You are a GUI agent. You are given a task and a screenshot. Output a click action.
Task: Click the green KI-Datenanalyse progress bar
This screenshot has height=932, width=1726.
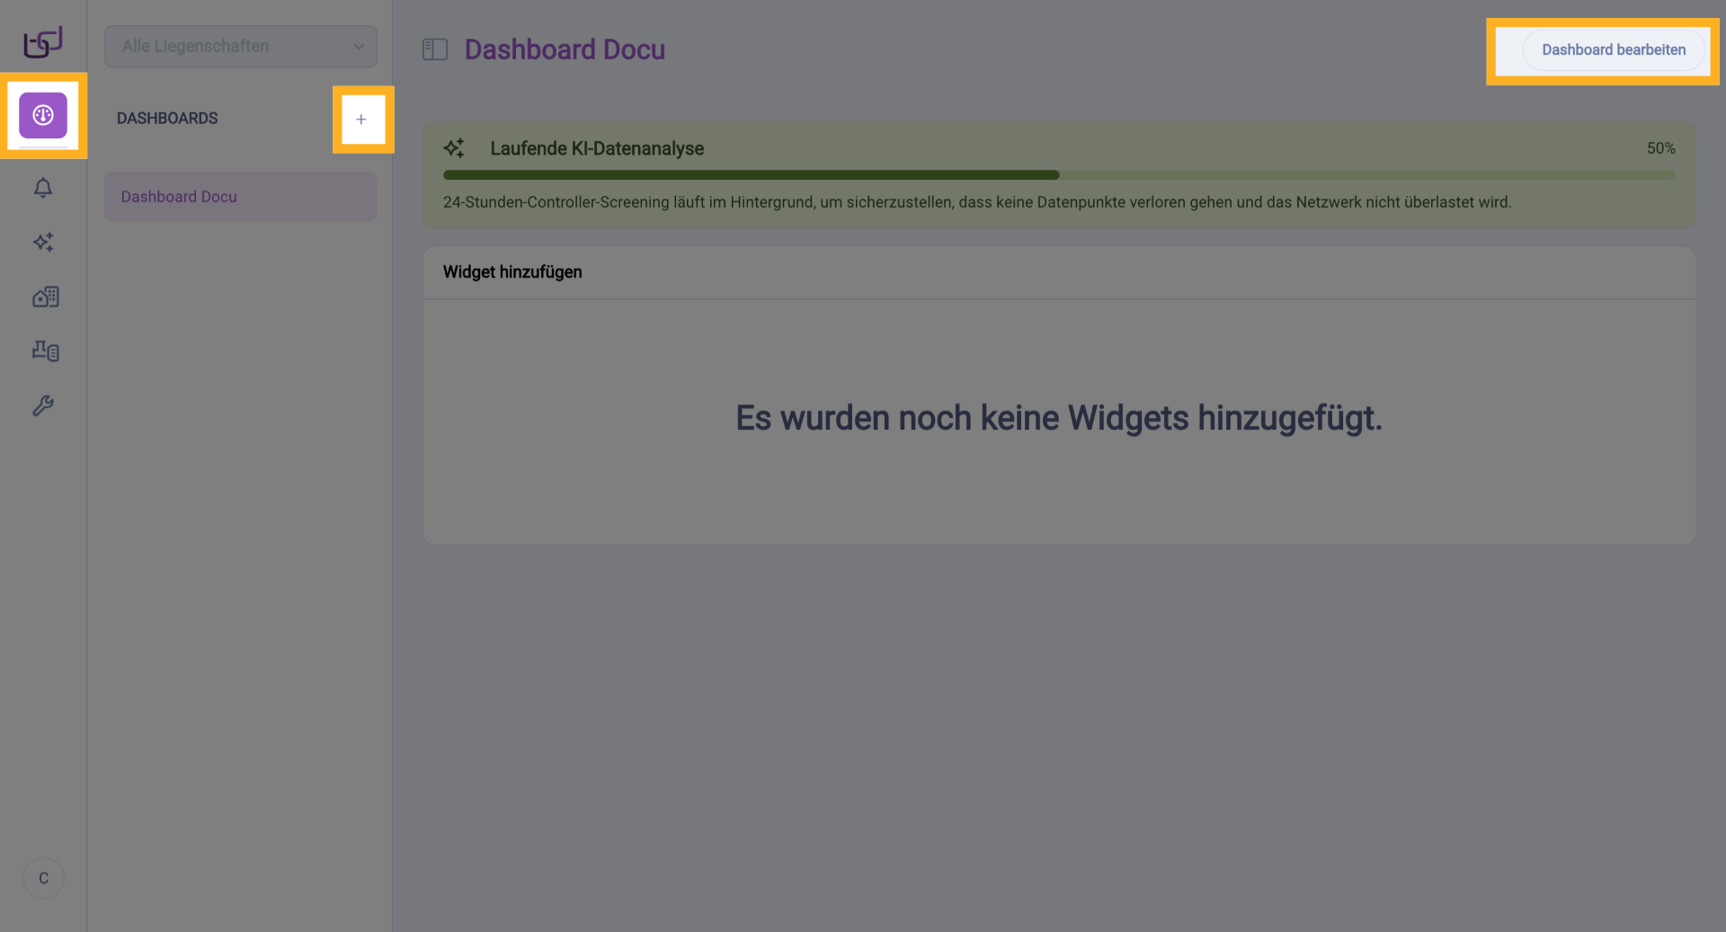tap(752, 174)
